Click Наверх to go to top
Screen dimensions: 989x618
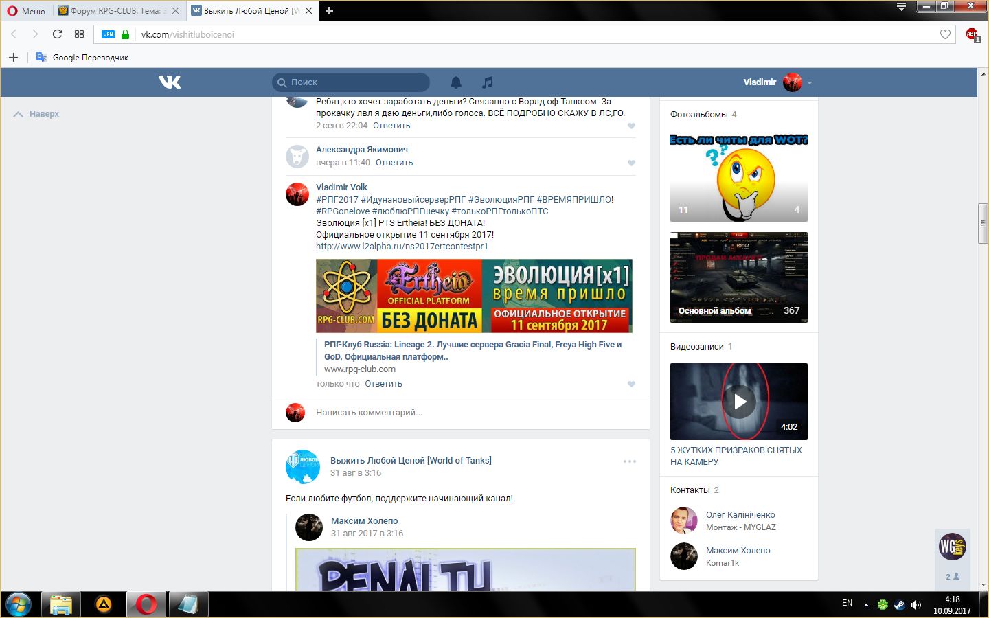36,114
